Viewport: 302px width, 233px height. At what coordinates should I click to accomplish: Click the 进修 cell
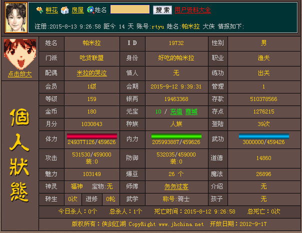(x=91, y=199)
